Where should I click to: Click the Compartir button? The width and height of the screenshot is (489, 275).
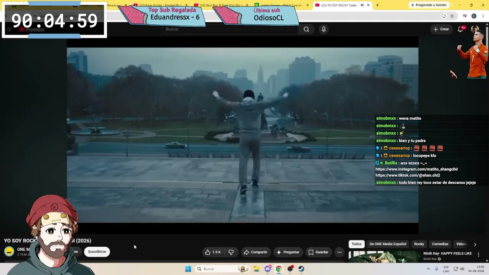pos(256,252)
